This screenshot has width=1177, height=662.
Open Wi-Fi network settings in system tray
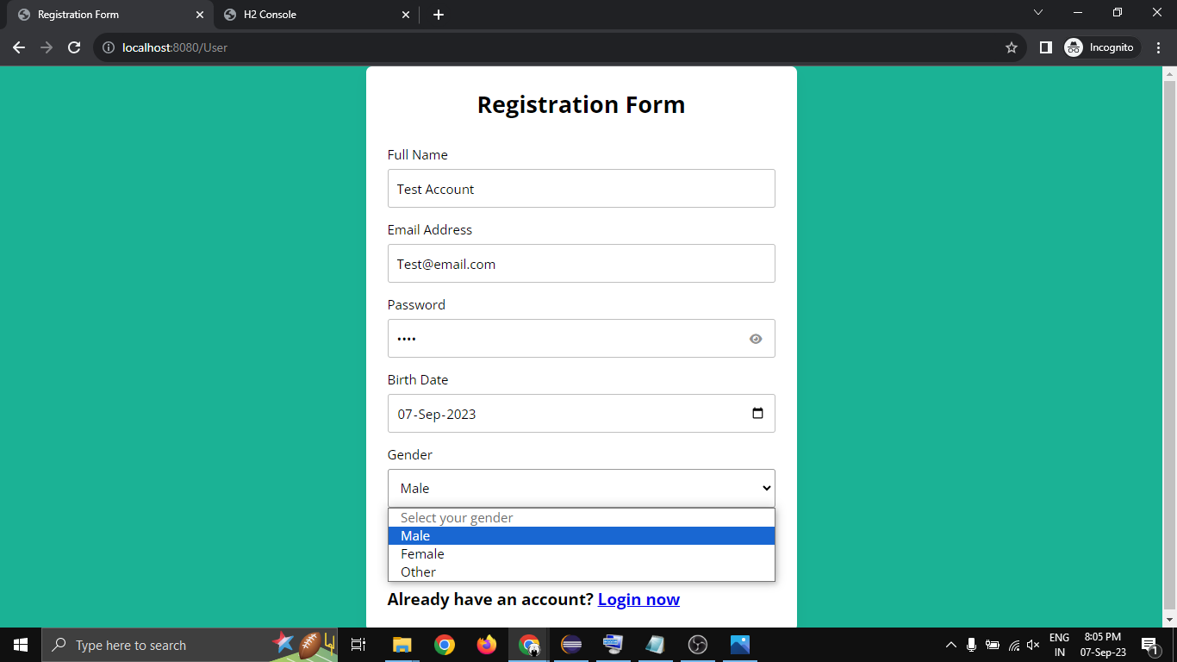(1013, 645)
